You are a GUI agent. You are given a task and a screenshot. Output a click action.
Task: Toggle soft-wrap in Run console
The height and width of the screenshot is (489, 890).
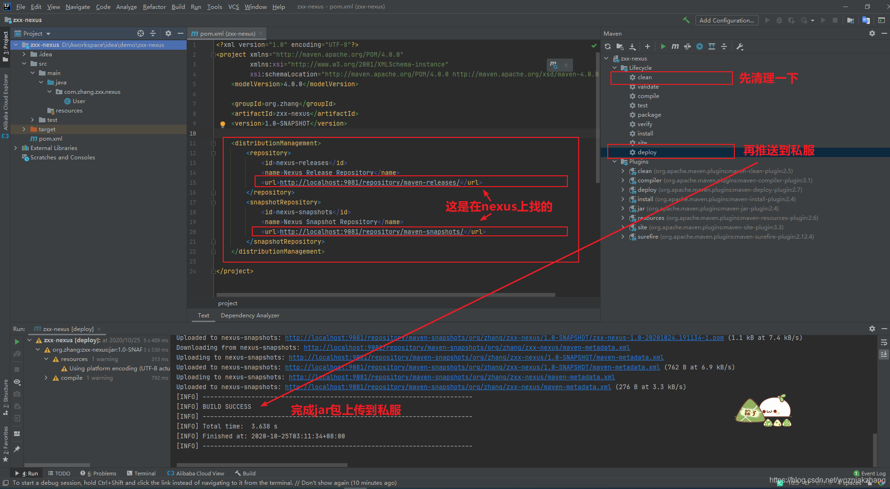pyautogui.click(x=883, y=342)
